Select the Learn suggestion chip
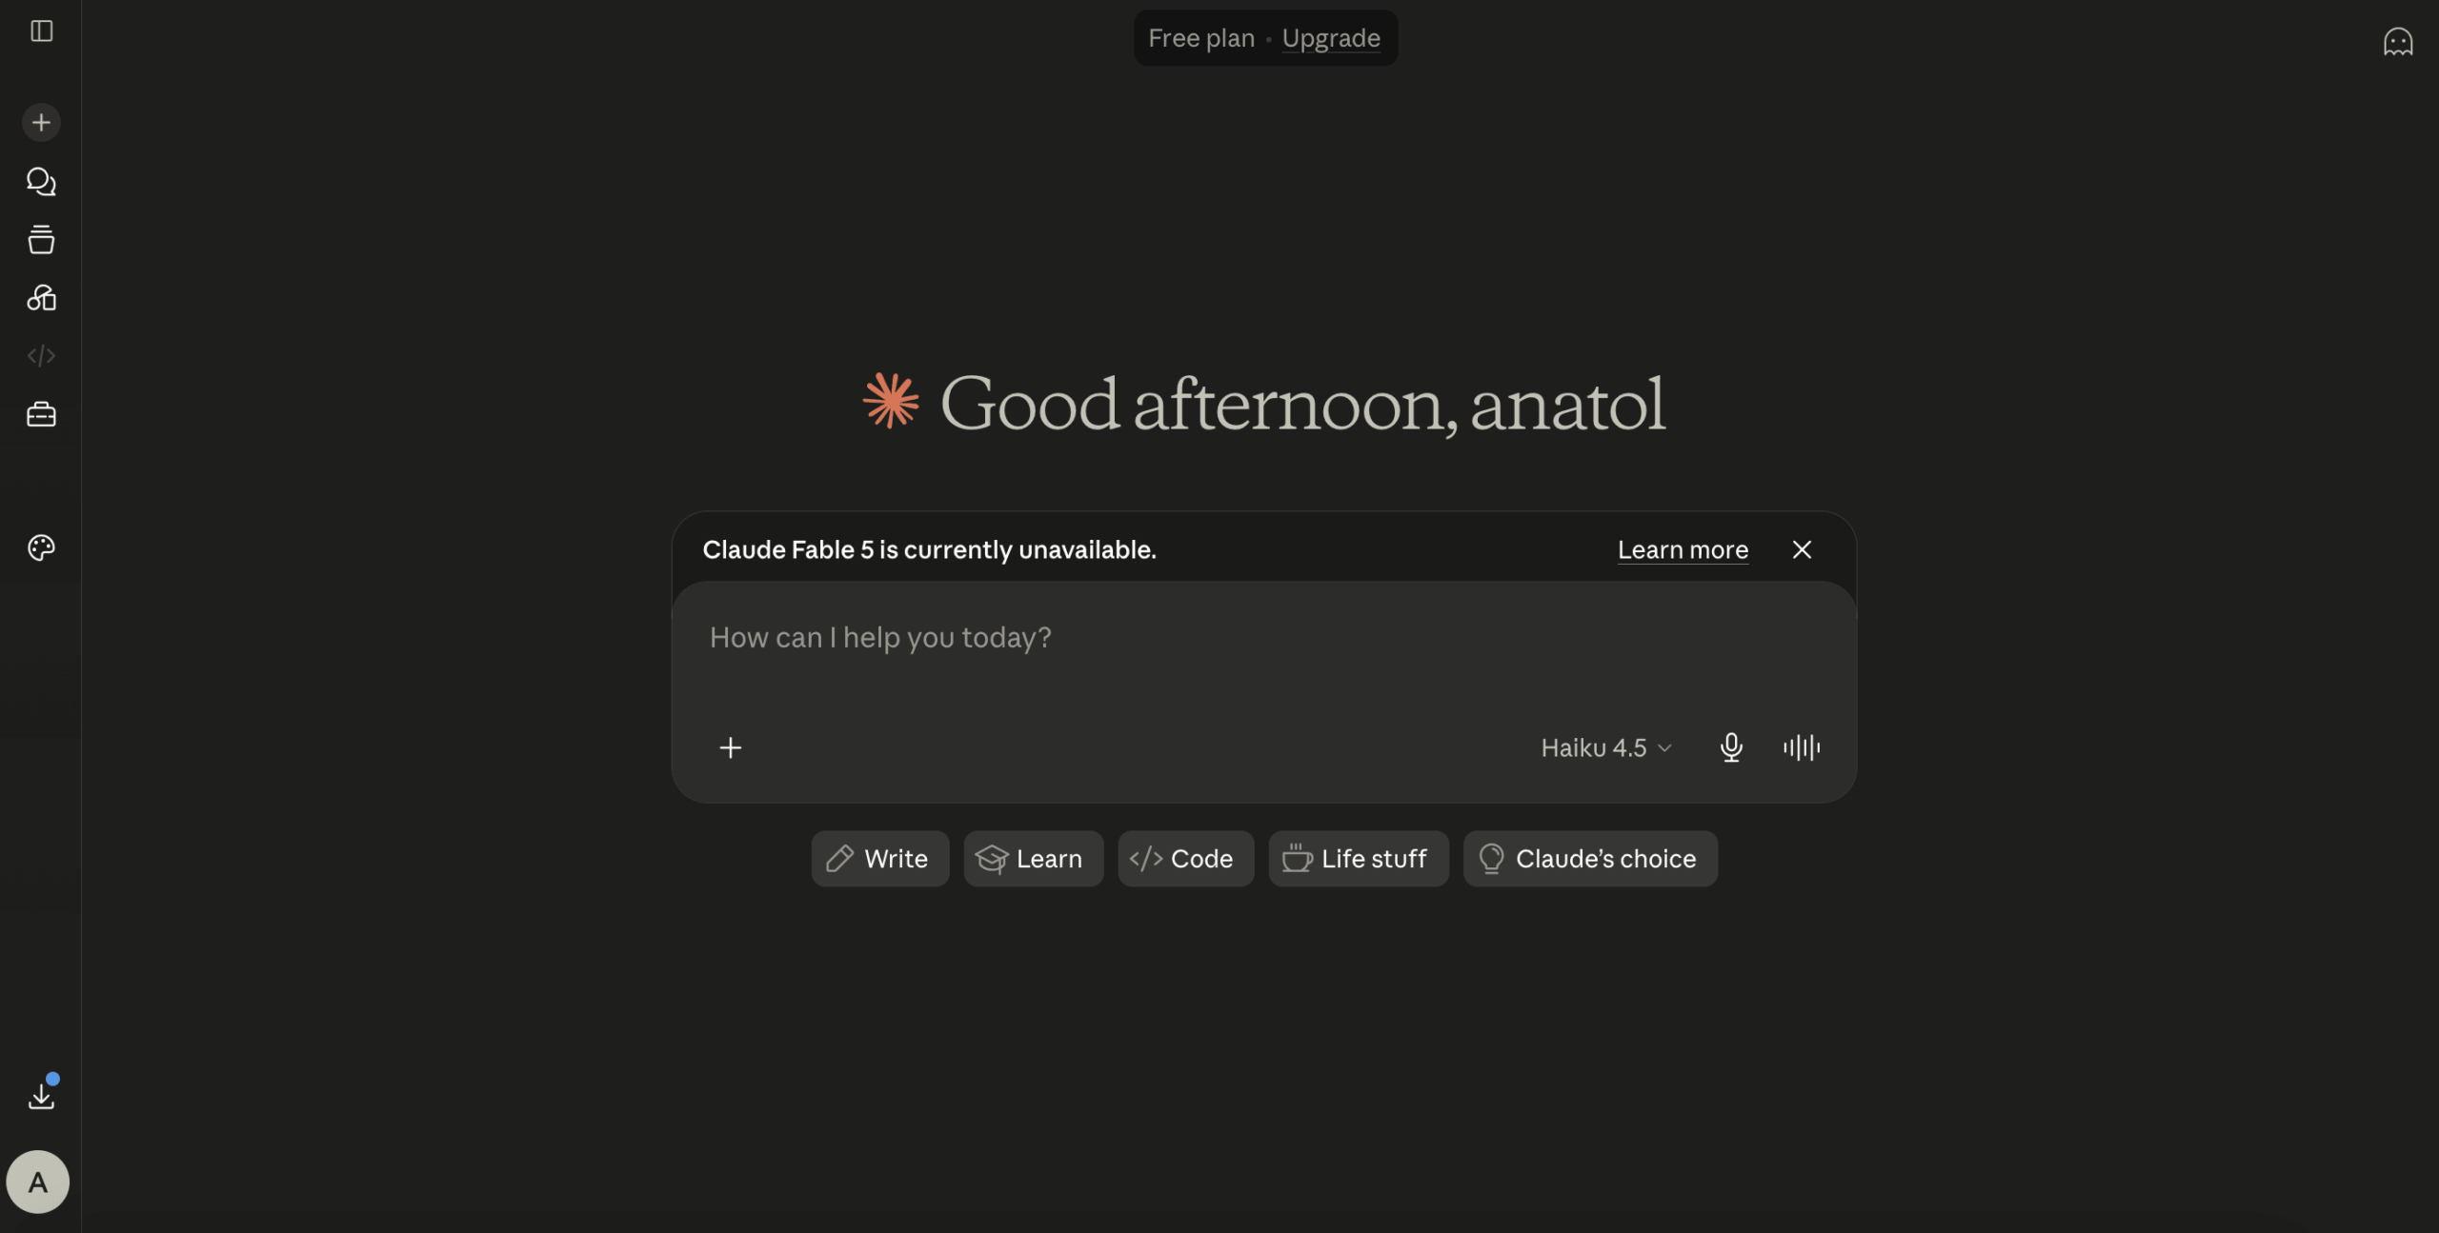The height and width of the screenshot is (1233, 2439). pyautogui.click(x=1033, y=859)
